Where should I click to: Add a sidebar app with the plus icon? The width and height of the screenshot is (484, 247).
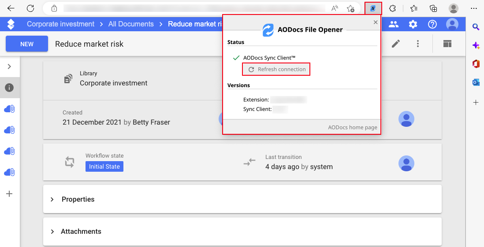click(476, 103)
